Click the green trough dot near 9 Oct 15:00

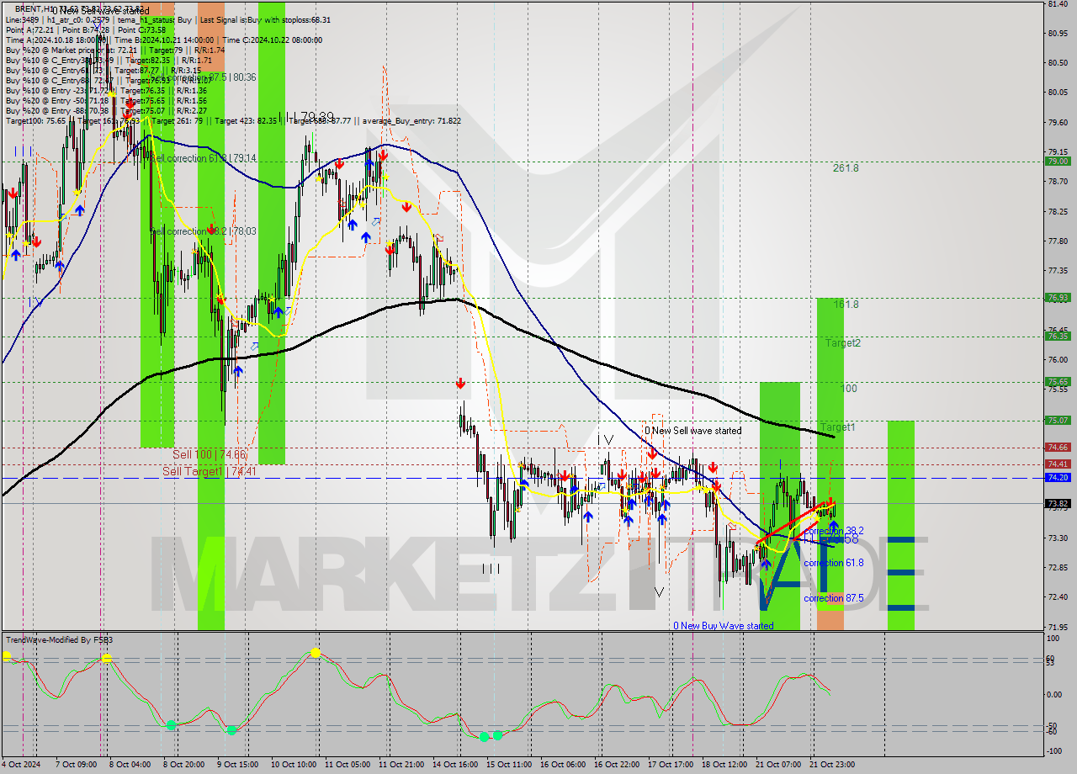click(231, 730)
